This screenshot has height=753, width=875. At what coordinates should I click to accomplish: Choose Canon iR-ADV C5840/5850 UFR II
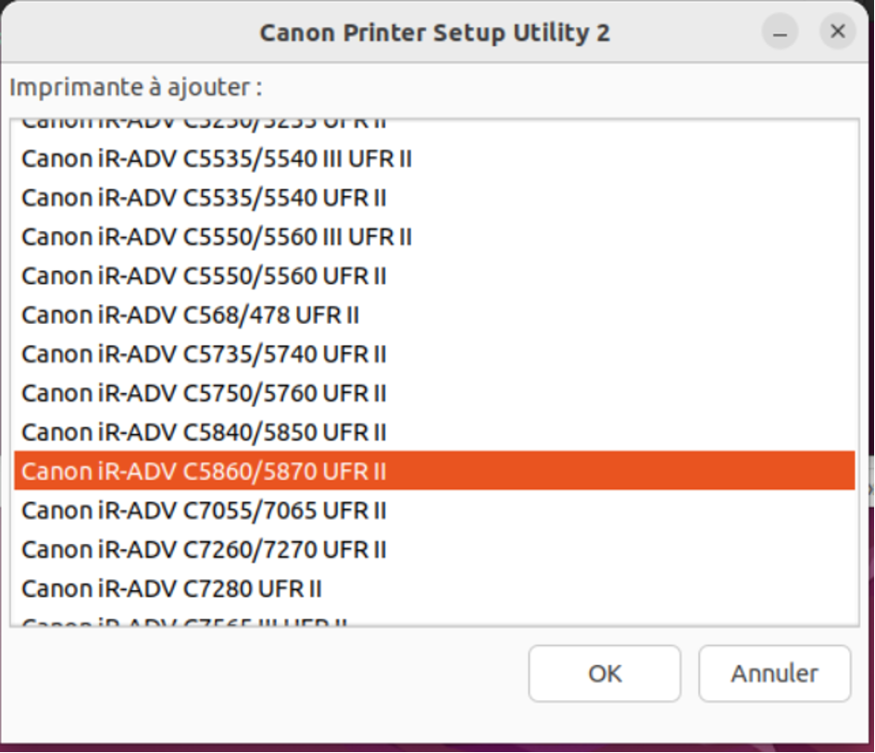click(x=204, y=433)
